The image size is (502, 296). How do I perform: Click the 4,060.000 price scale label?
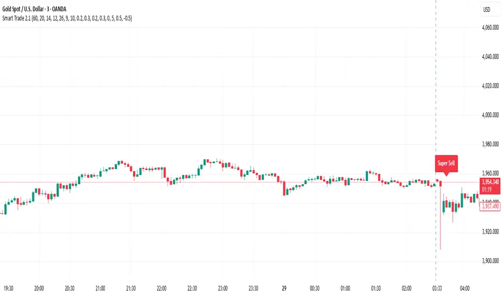pos(490,27)
